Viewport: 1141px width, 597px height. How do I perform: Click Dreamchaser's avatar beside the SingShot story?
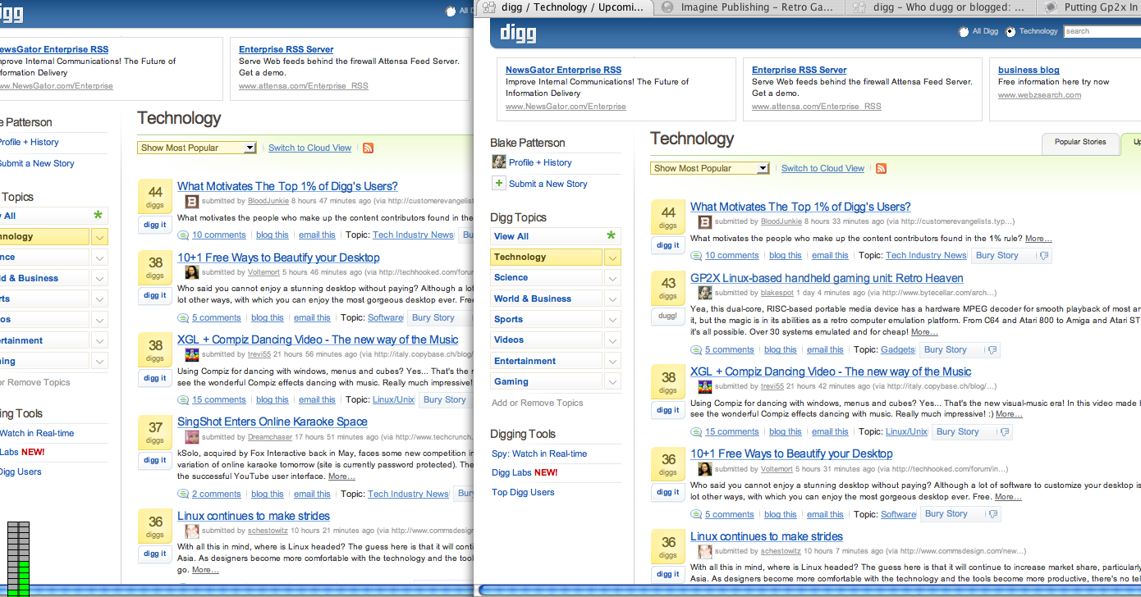(x=191, y=437)
